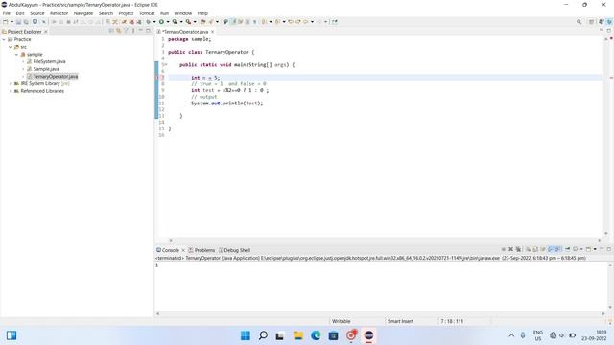Image resolution: width=614 pixels, height=345 pixels.
Task: Click the Smart Insert status bar field
Action: pos(400,321)
